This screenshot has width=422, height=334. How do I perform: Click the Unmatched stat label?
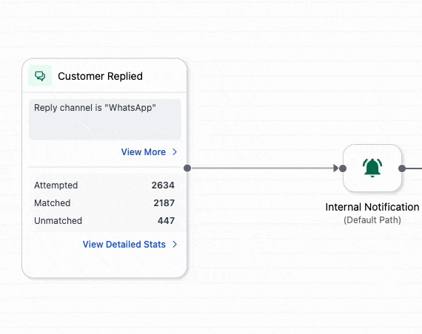pyautogui.click(x=58, y=221)
